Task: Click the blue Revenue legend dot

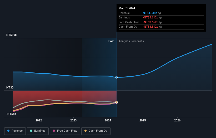Action: [x=8, y=131]
